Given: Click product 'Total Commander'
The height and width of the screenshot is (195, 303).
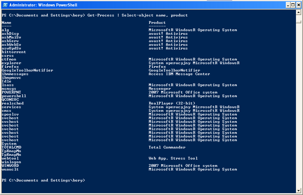Looking at the screenshot, I should (x=167, y=147).
